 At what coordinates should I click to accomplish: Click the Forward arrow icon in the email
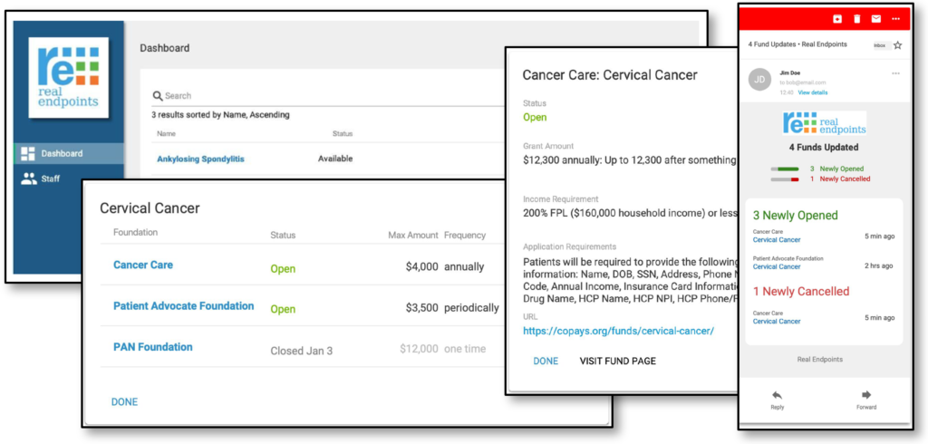(865, 395)
